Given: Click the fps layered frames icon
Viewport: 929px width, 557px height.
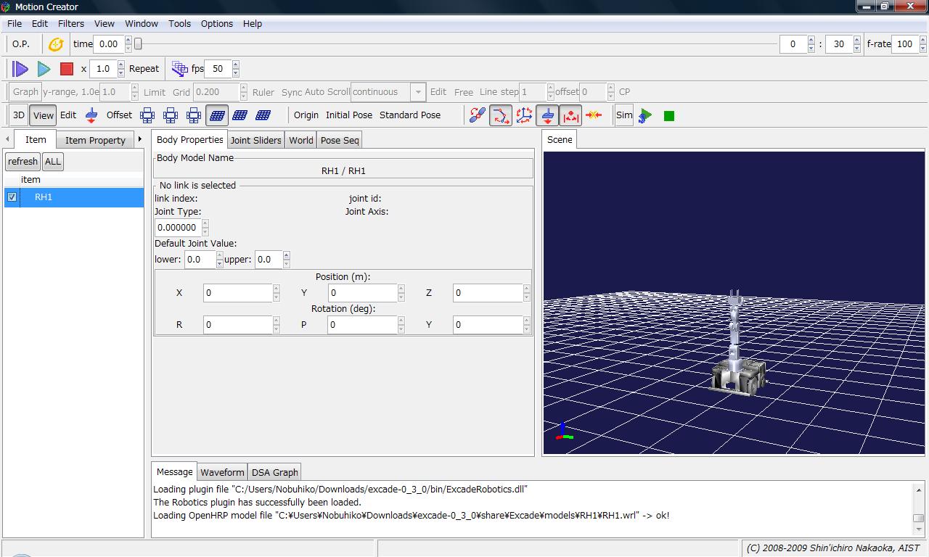Looking at the screenshot, I should pos(179,69).
